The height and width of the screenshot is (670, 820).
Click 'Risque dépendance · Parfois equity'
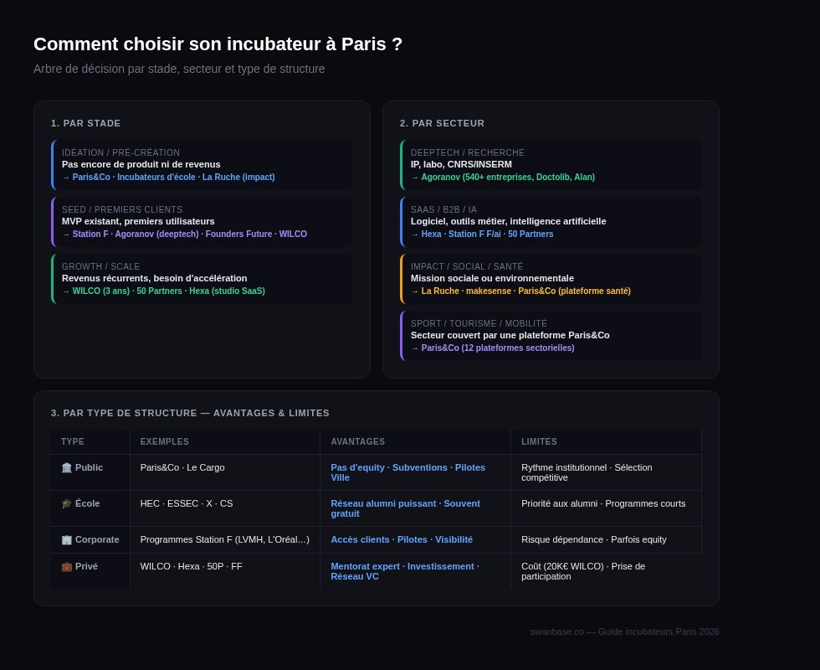point(594,539)
